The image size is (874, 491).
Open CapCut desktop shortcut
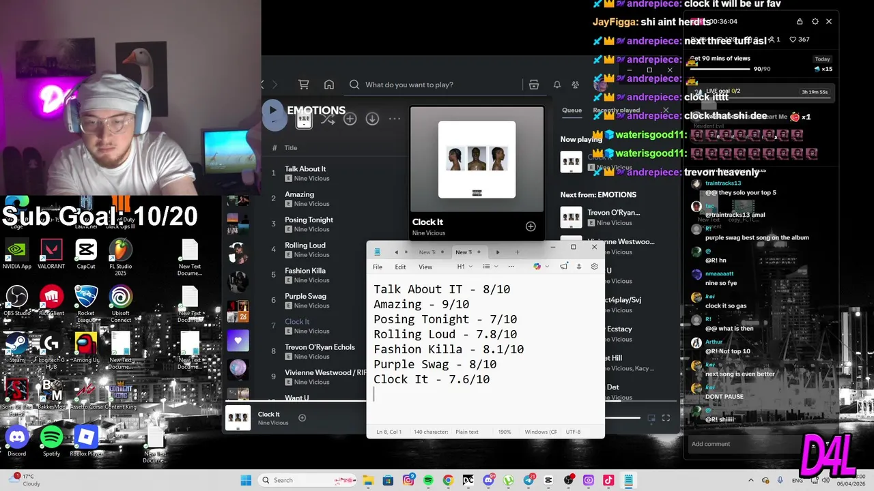86,254
